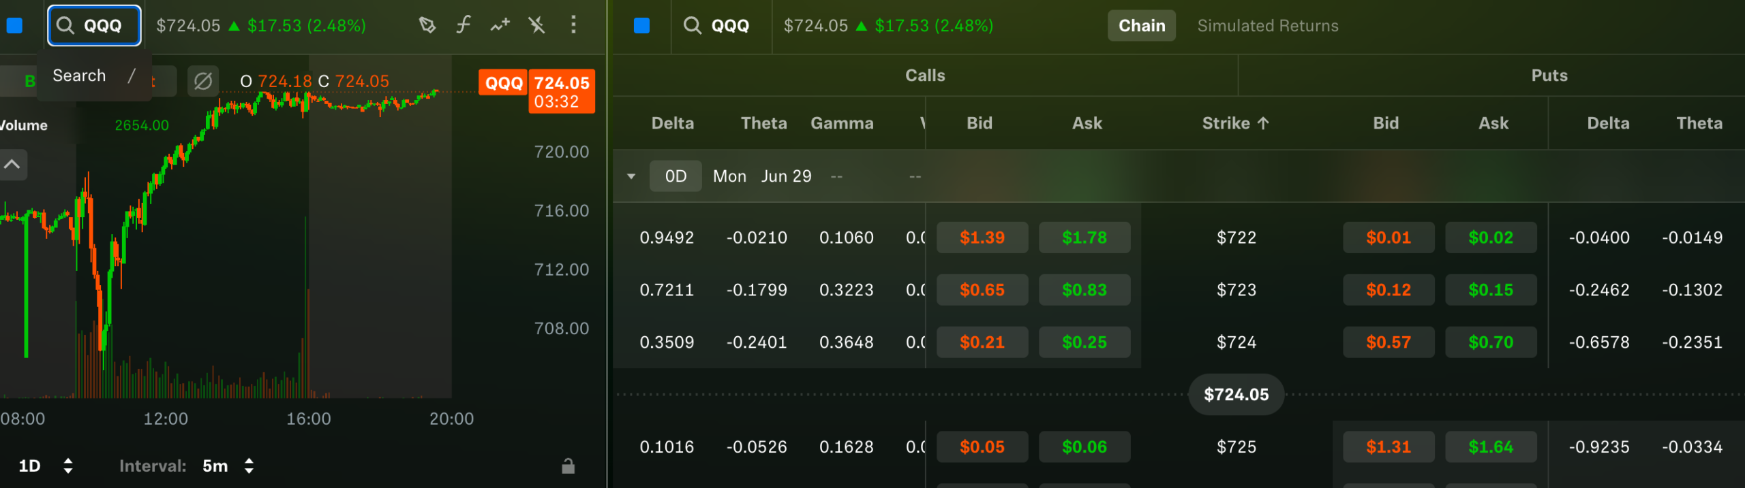Collapse the volume panel with up chevron
The width and height of the screenshot is (1745, 488).
click(12, 165)
